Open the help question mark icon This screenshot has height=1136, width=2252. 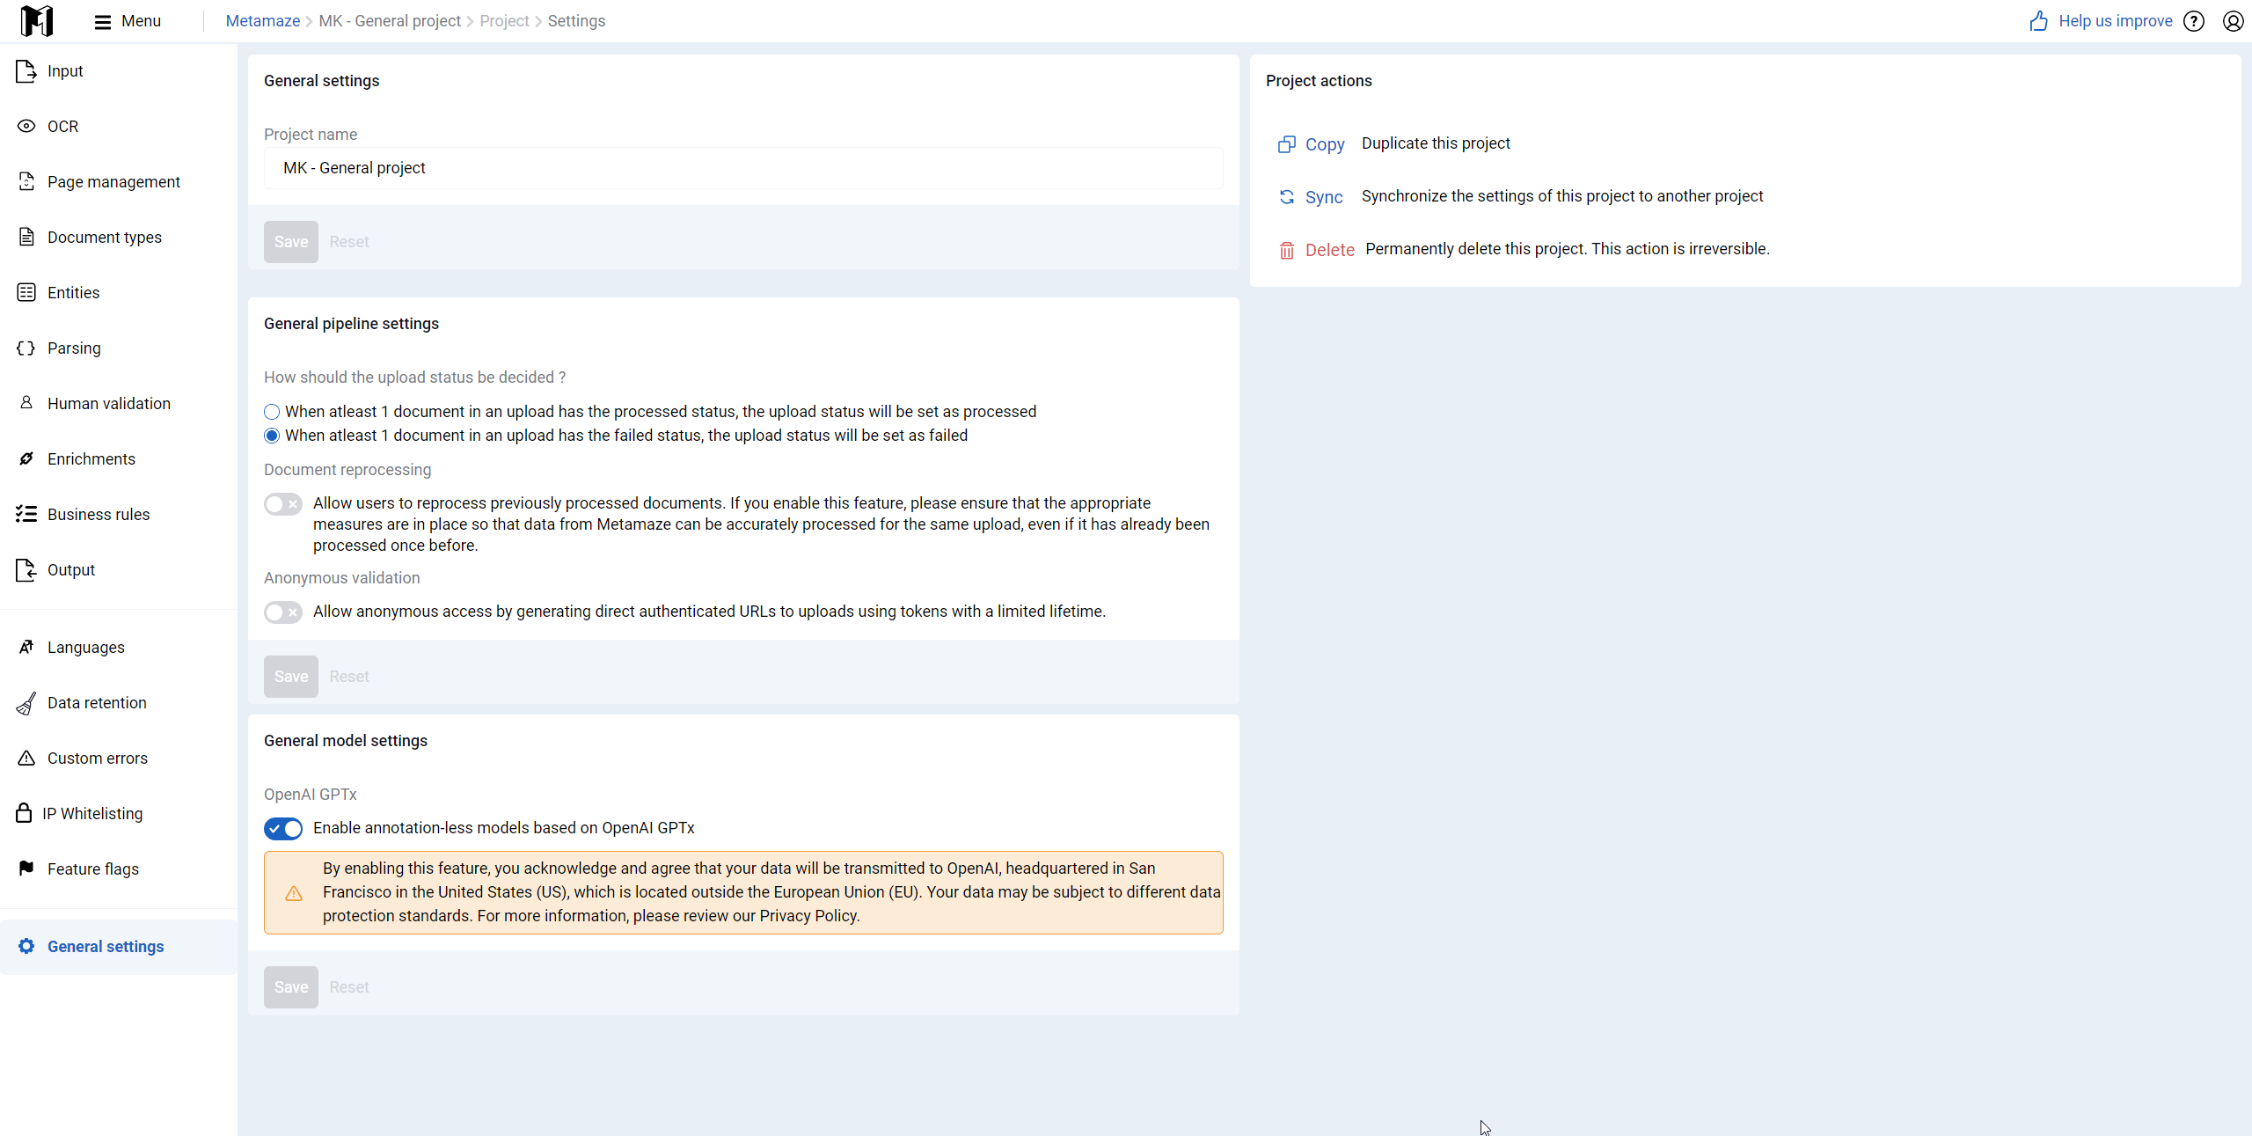click(x=2194, y=21)
